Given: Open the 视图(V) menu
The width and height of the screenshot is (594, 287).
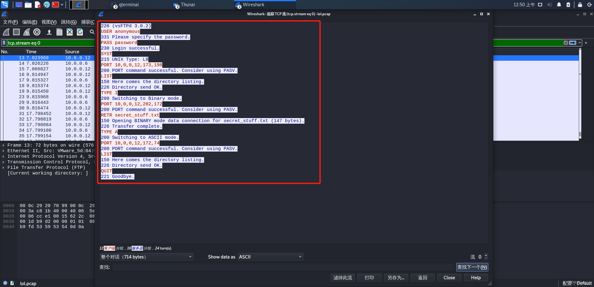Looking at the screenshot, I should pos(49,22).
